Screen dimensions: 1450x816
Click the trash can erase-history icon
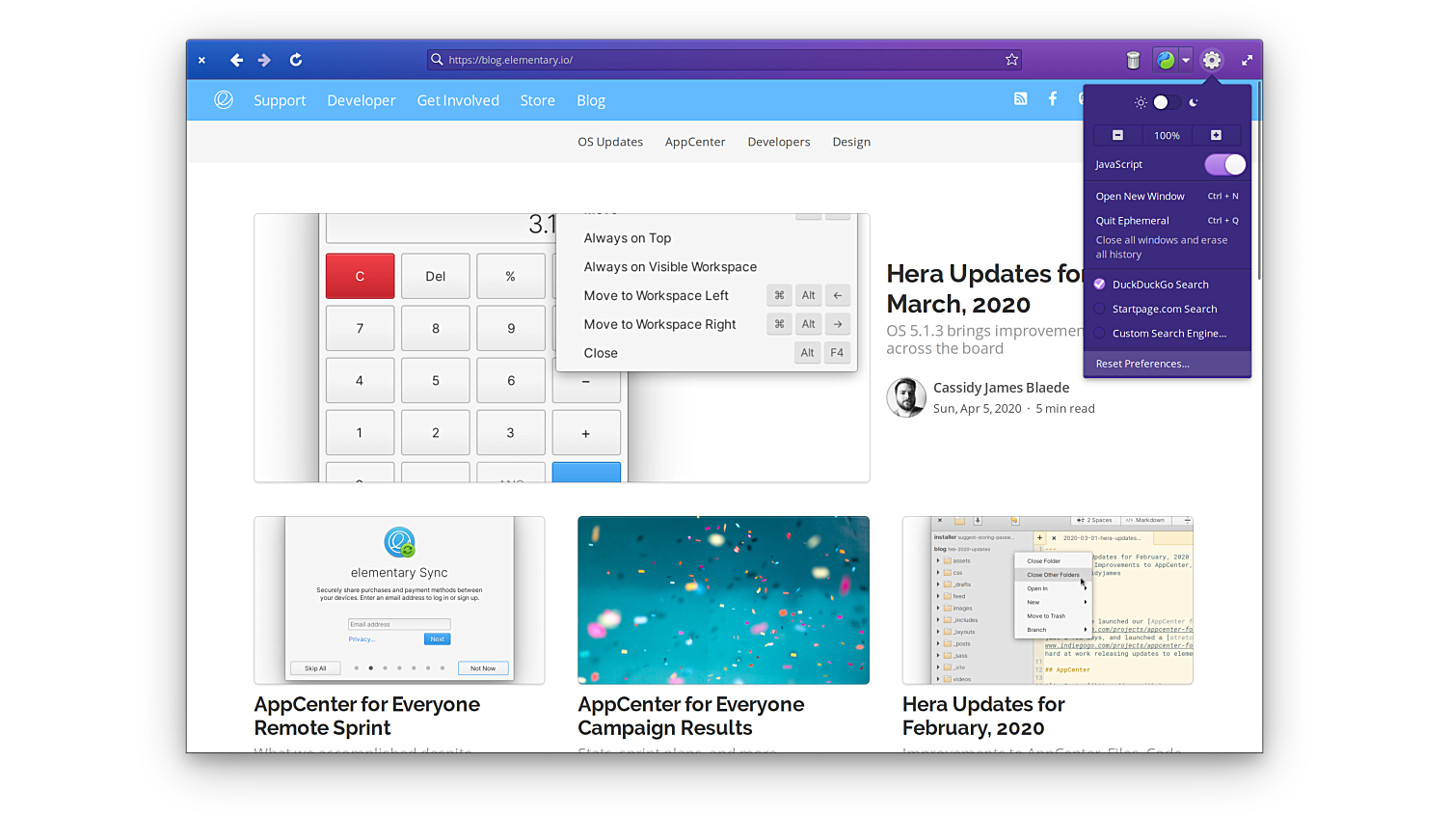pos(1133,61)
